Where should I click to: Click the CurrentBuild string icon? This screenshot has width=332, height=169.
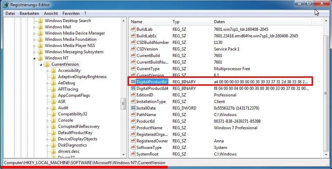(x=133, y=55)
